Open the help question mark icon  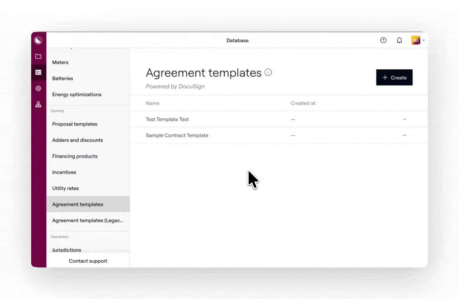pyautogui.click(x=383, y=40)
